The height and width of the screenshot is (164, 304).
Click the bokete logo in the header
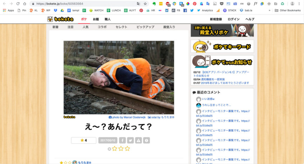pyautogui.click(x=60, y=19)
